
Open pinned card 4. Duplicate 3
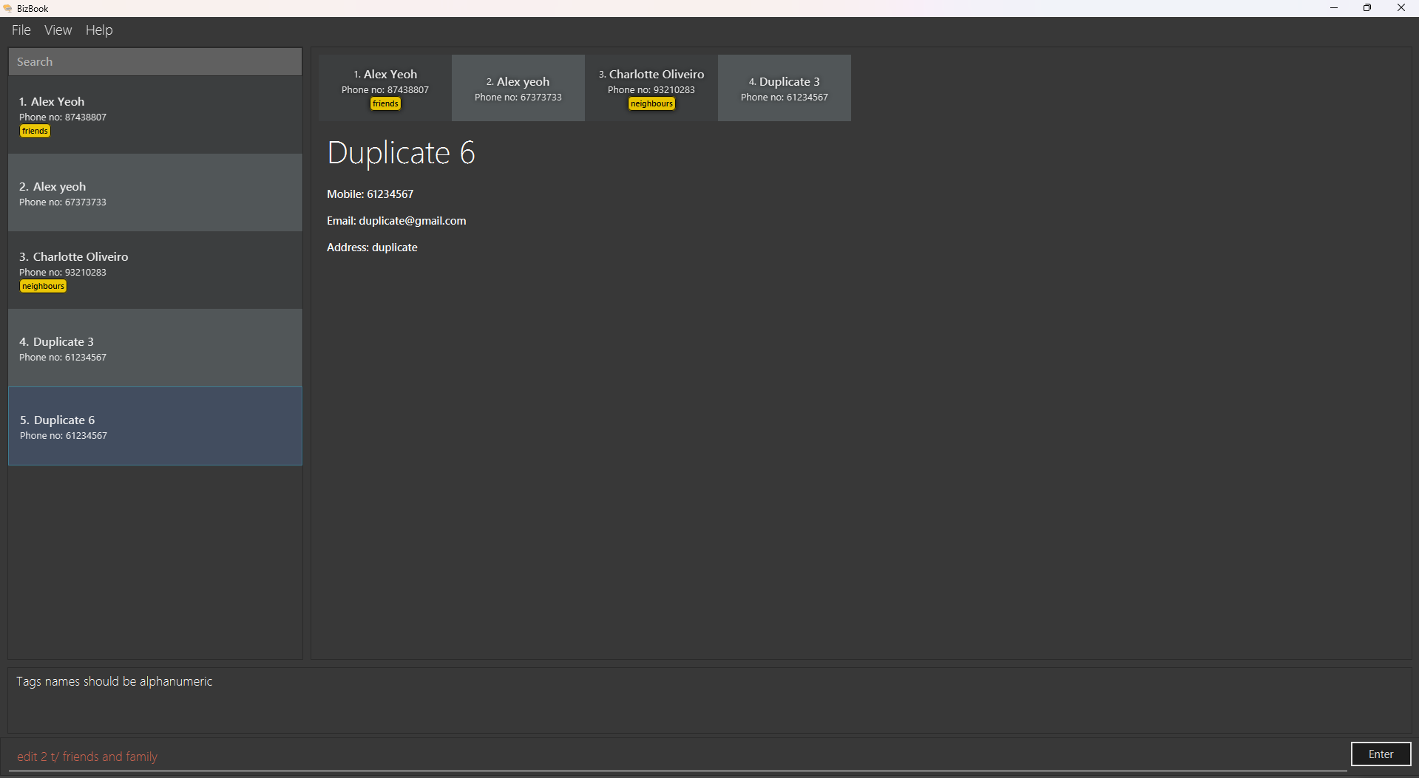(785, 88)
